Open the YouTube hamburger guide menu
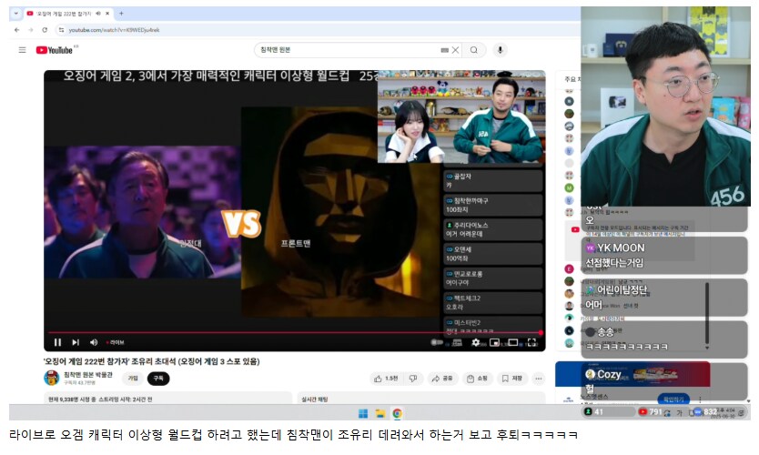The width and height of the screenshot is (759, 455). [x=22, y=50]
